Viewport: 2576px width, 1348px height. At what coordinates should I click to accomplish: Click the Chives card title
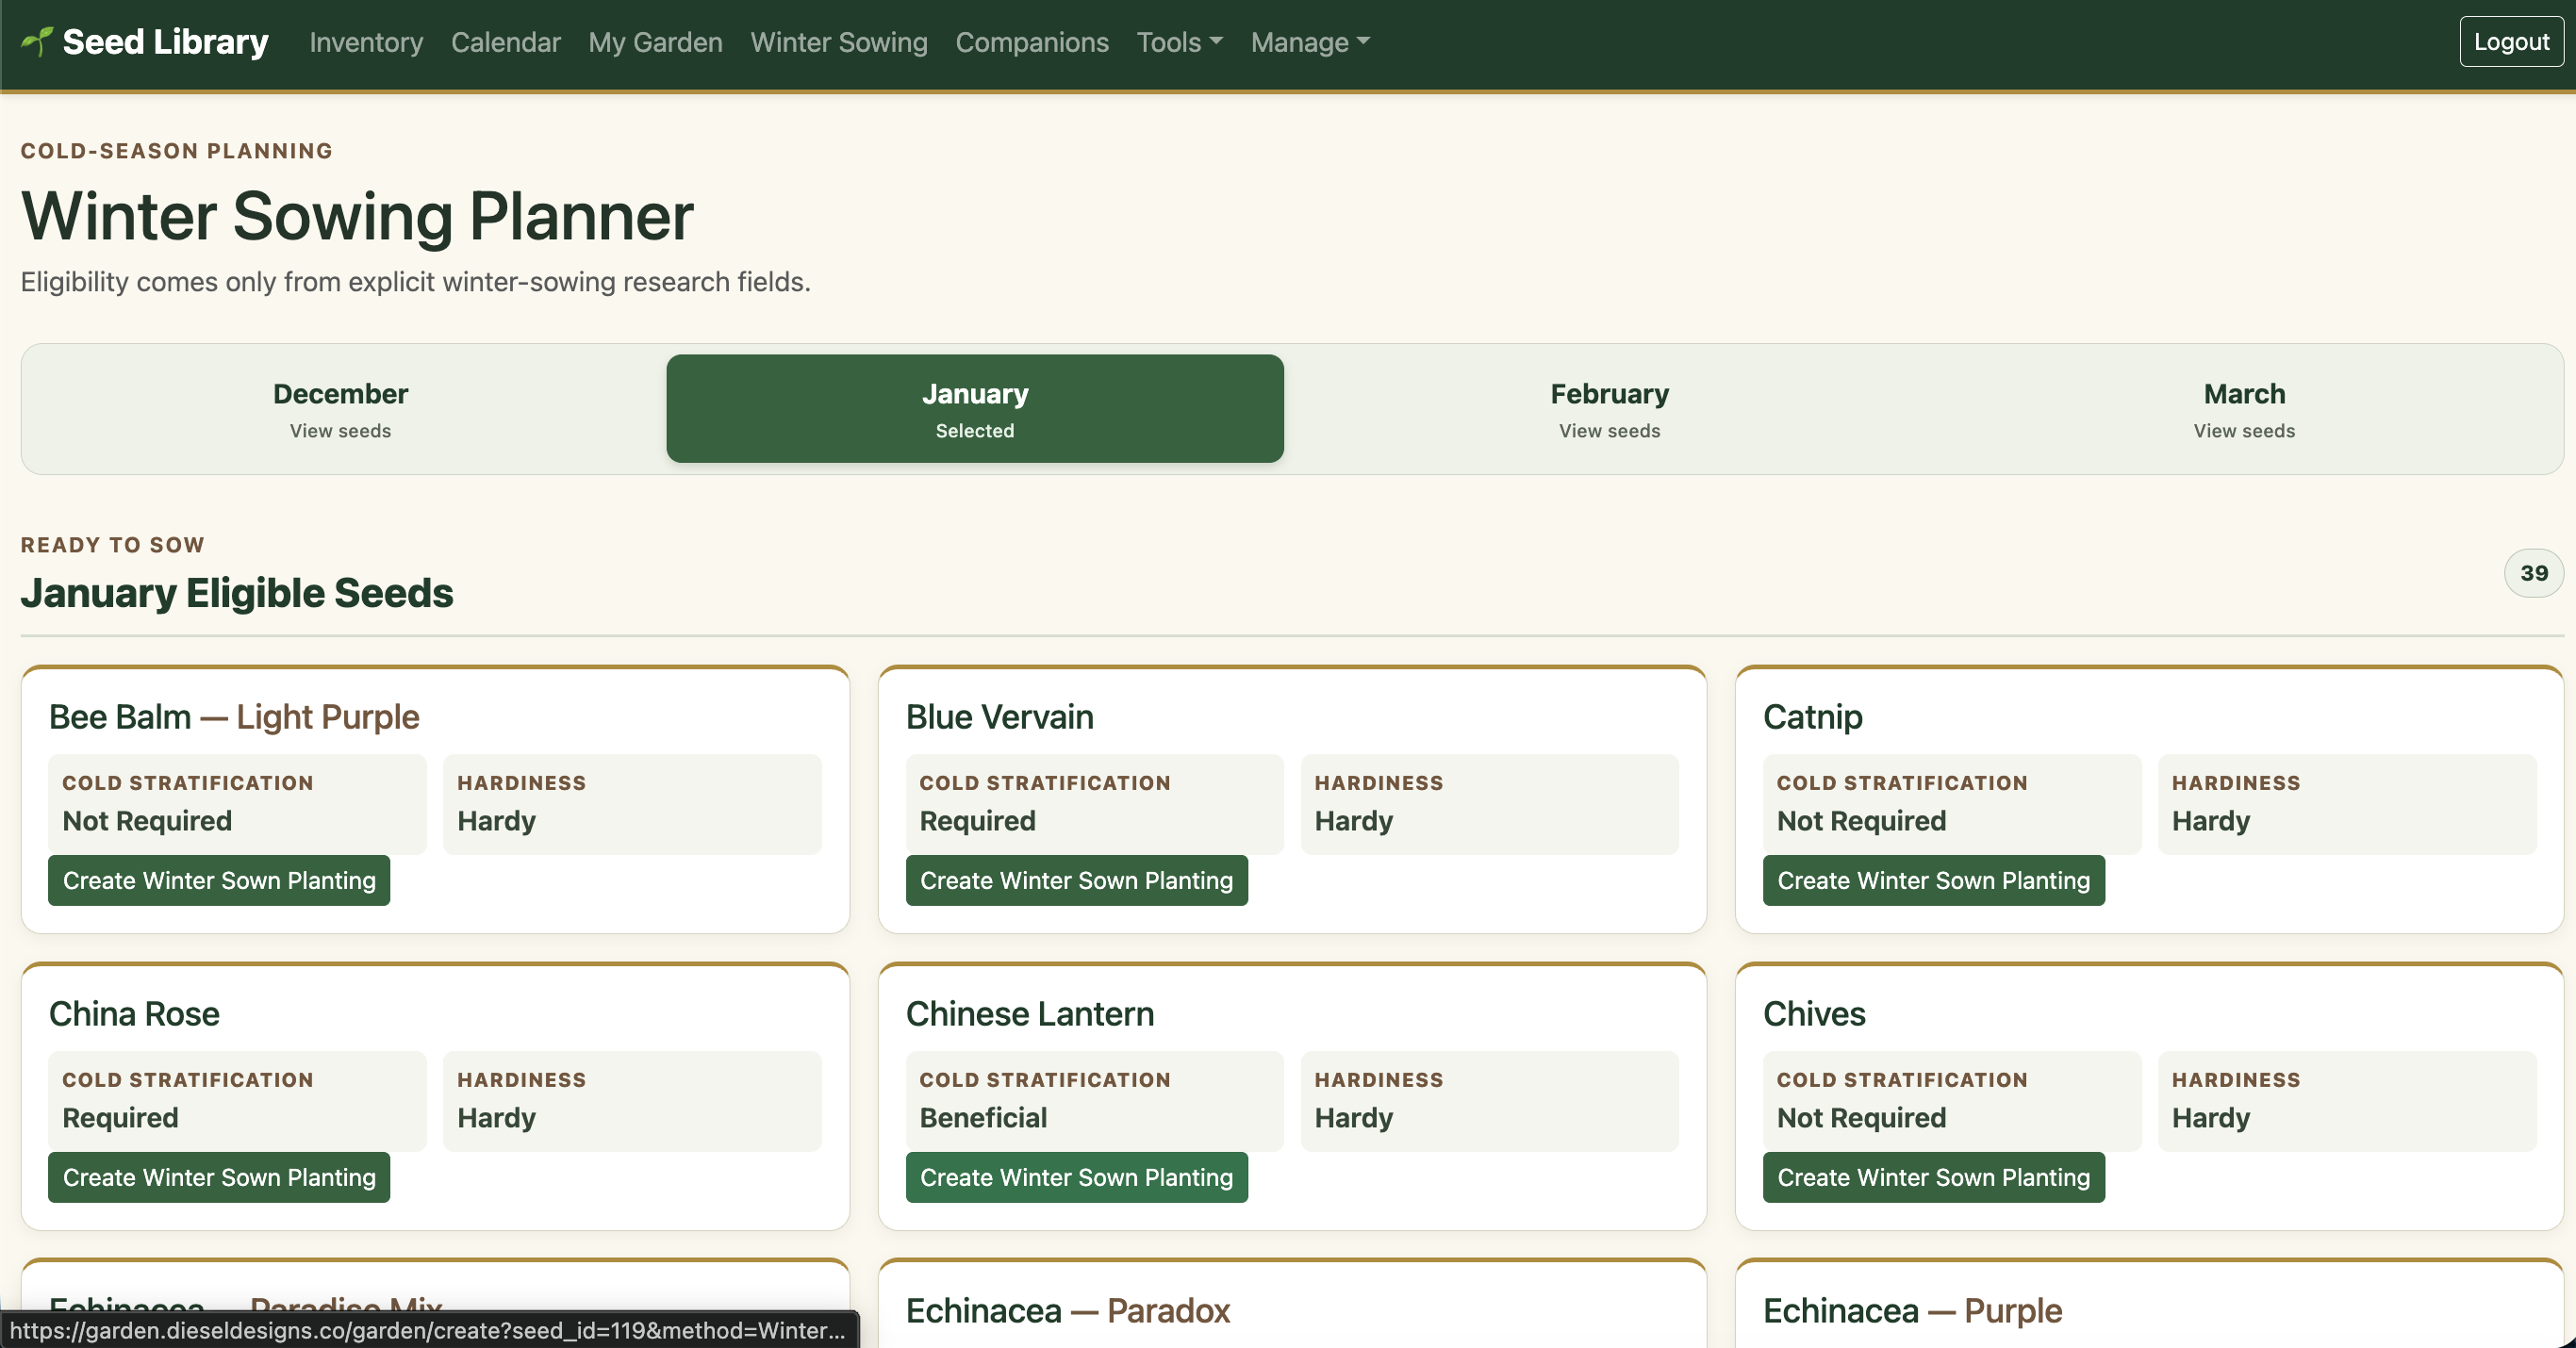click(x=1814, y=1014)
